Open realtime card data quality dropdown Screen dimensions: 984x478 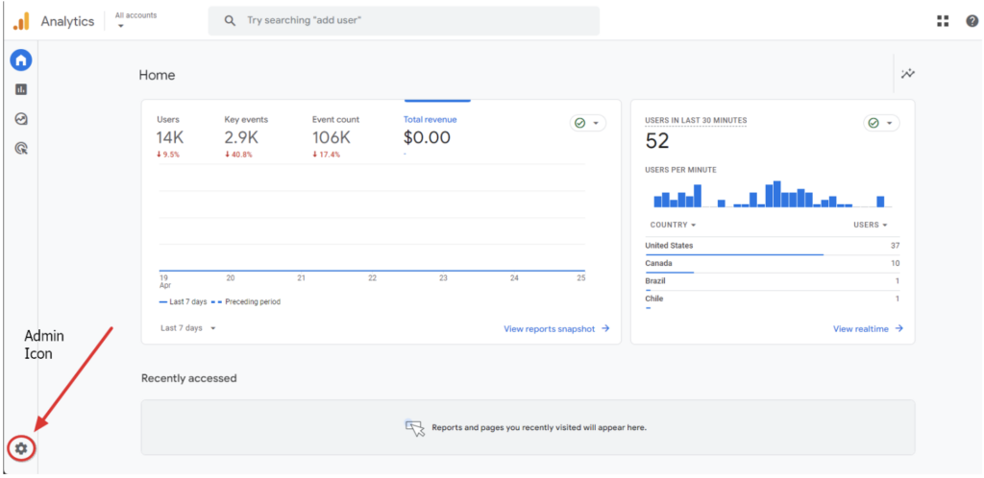coord(881,123)
